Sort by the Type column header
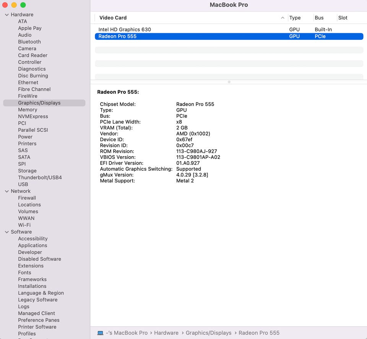The image size is (367, 339). point(295,18)
